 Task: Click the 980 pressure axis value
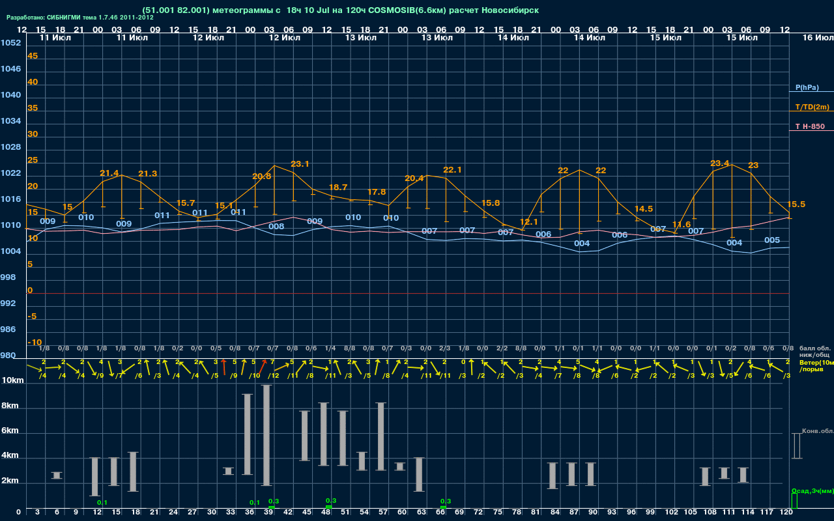8,356
